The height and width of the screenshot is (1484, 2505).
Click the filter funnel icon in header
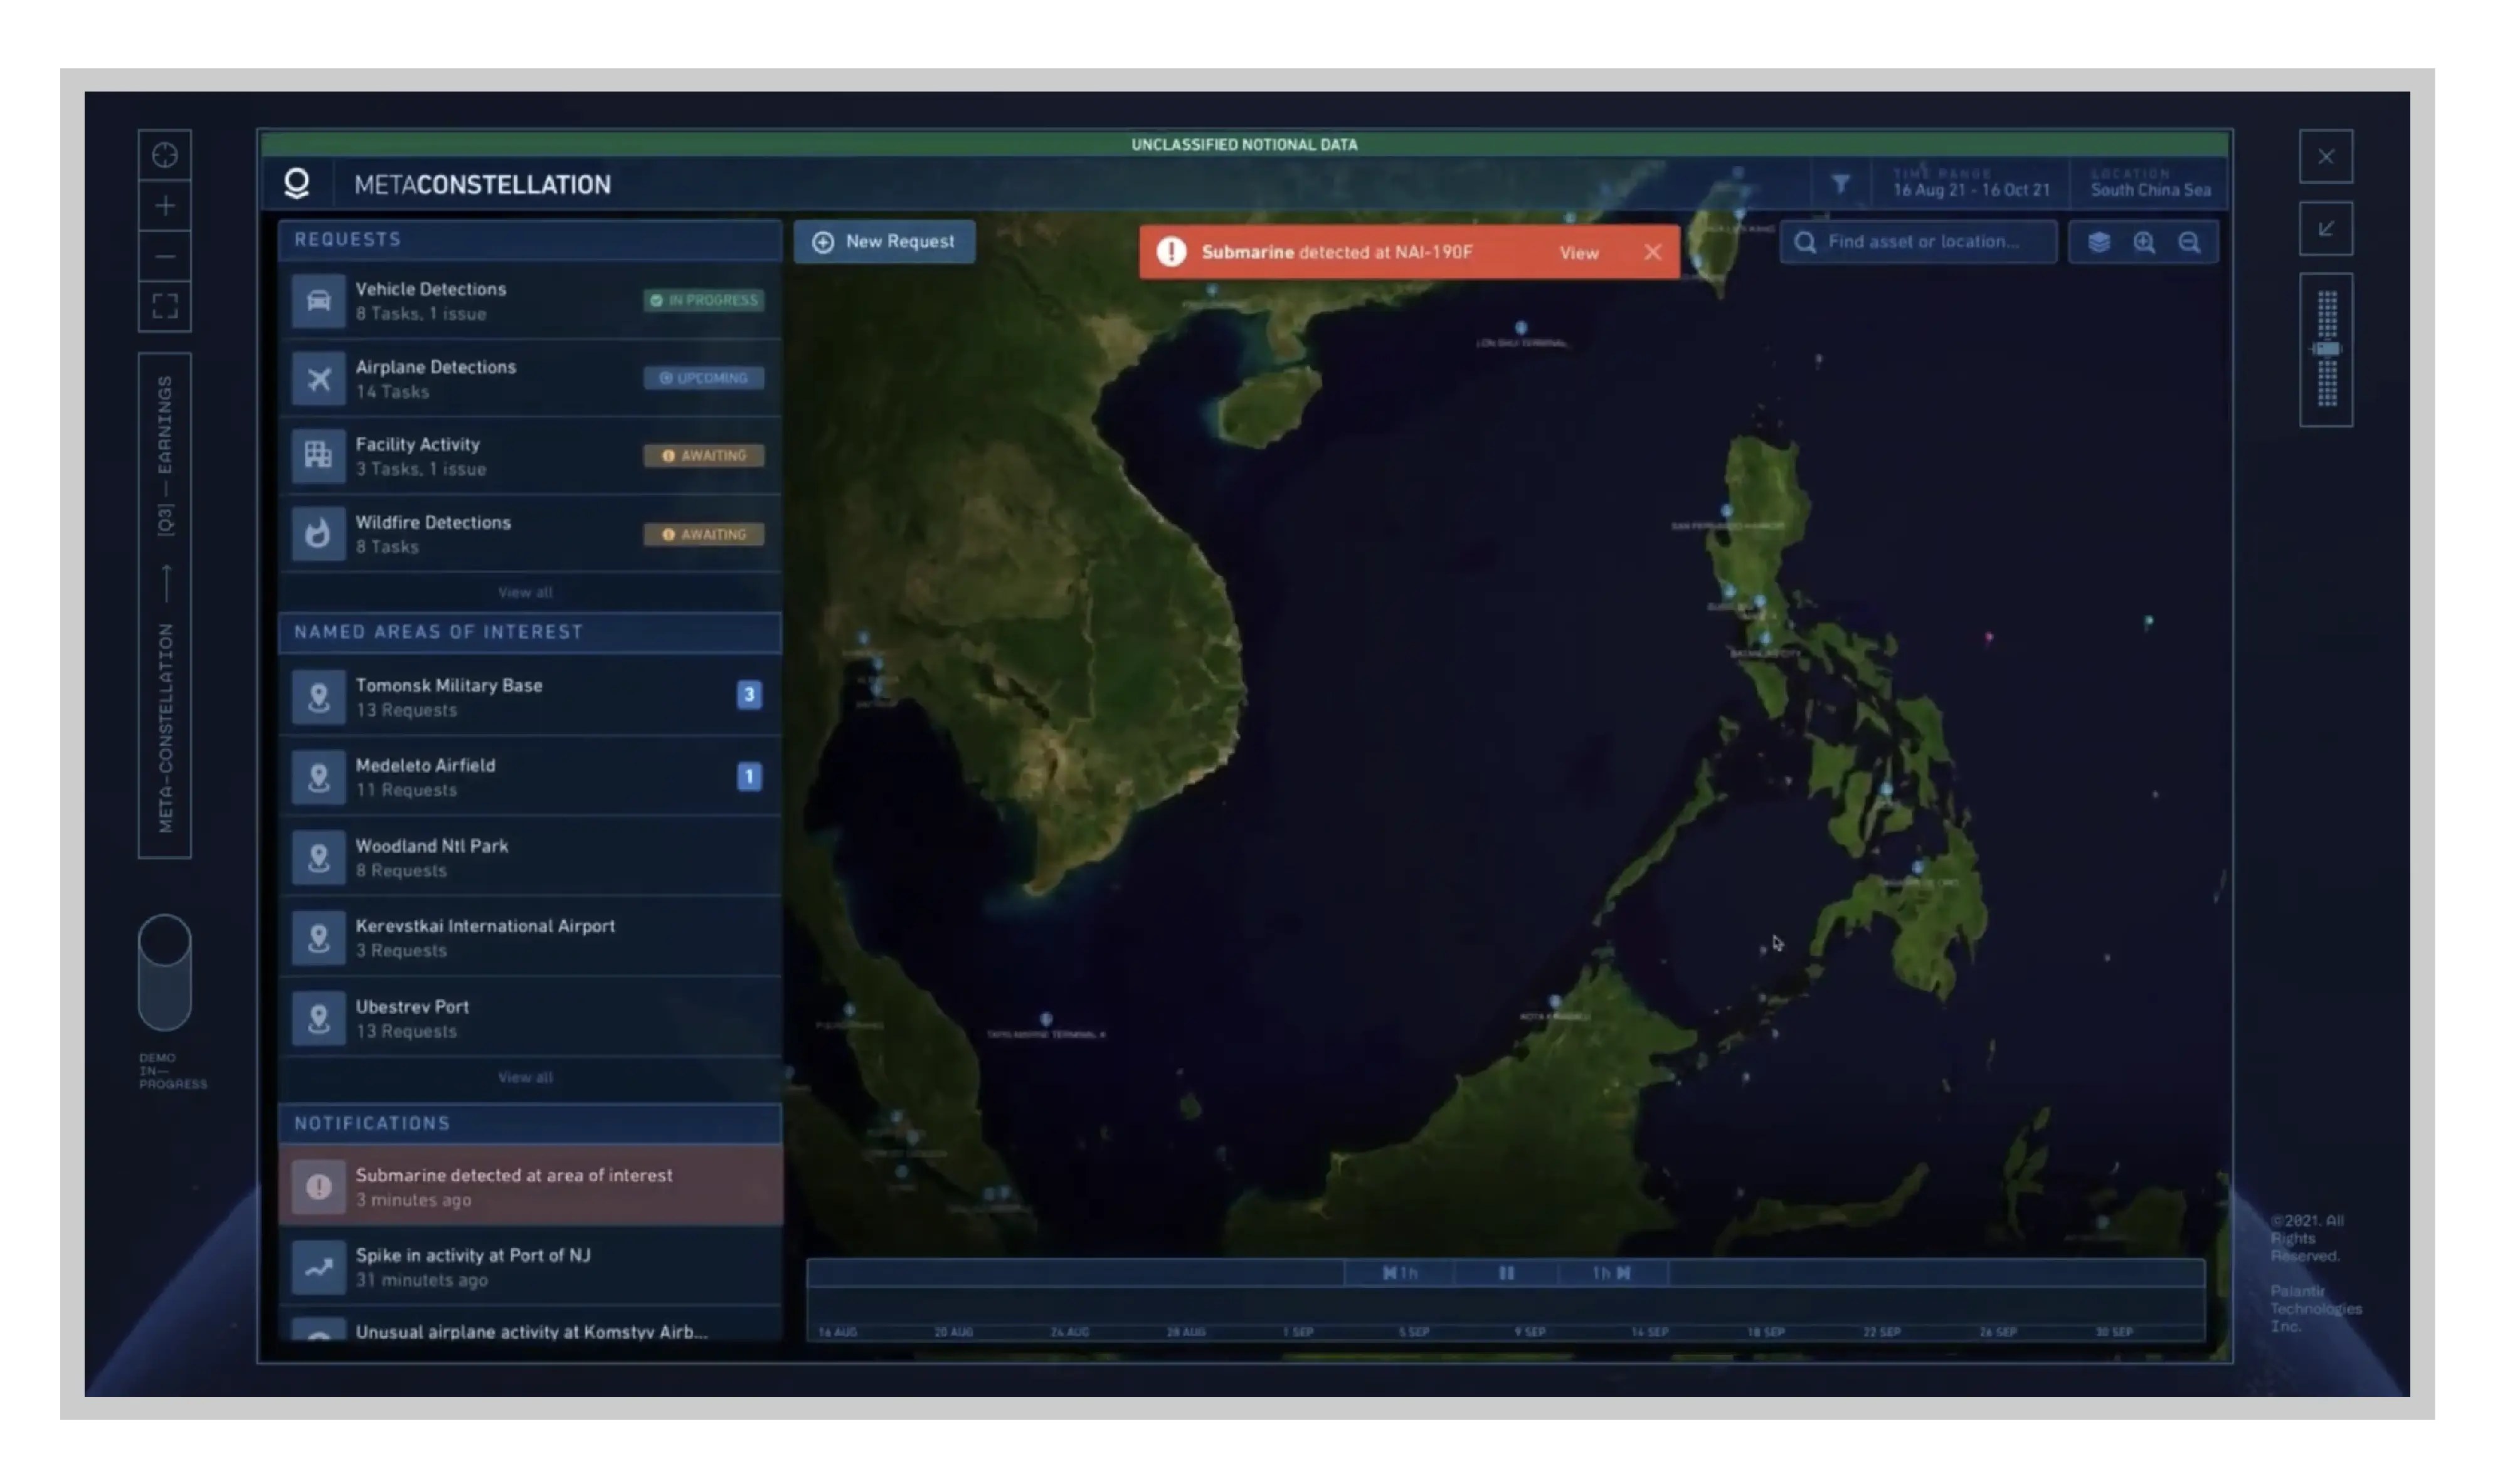coord(1840,183)
